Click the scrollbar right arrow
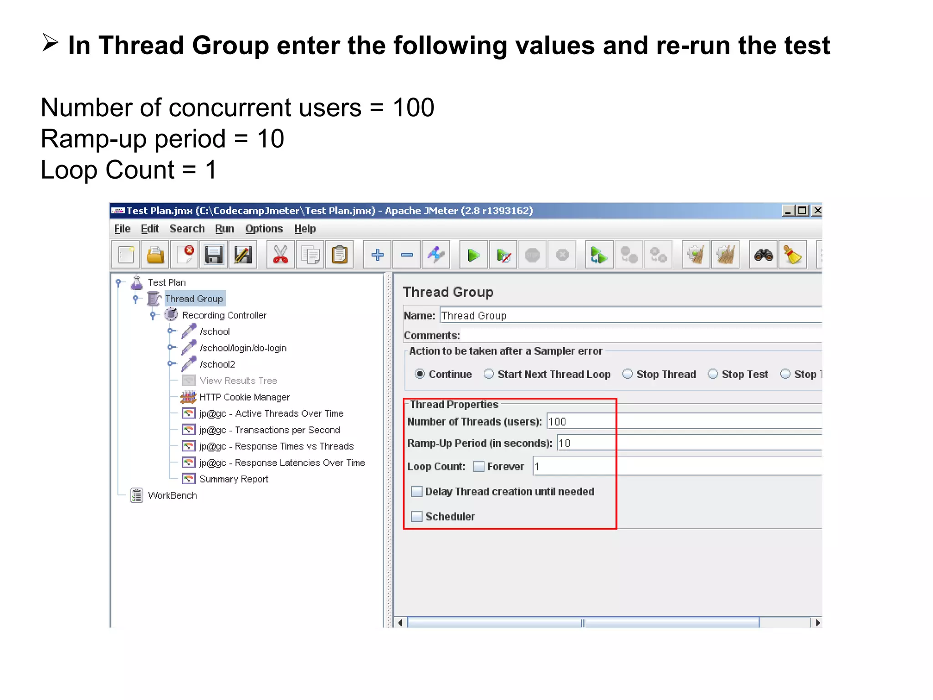 pos(817,623)
